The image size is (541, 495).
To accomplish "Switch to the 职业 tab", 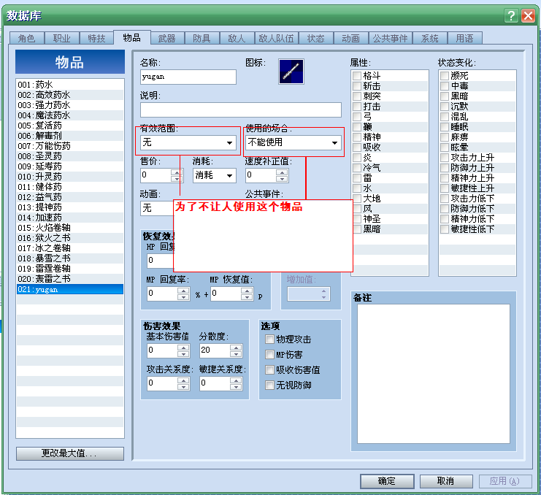I will (x=62, y=38).
